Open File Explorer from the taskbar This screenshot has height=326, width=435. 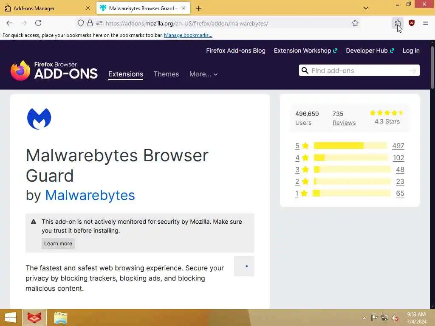pos(60,318)
